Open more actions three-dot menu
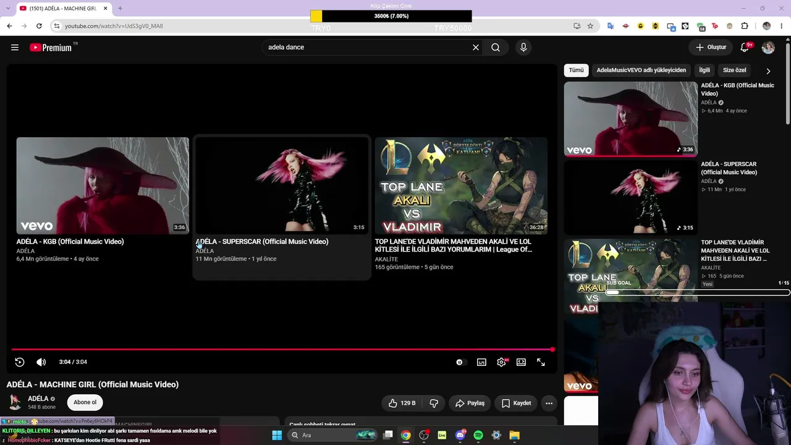The height and width of the screenshot is (445, 791). 549,403
